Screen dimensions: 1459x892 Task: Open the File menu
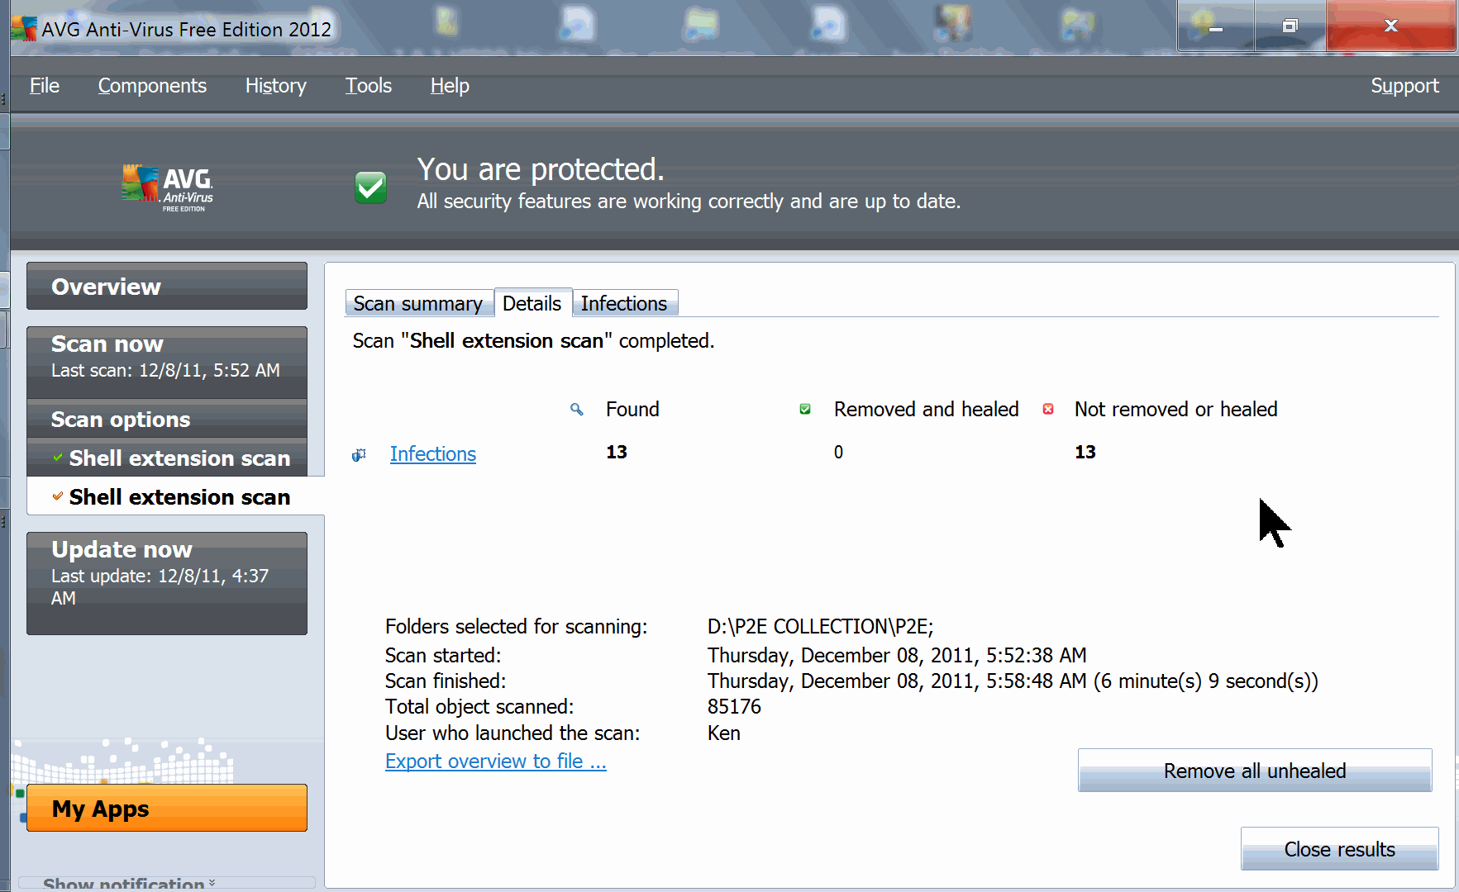[x=45, y=86]
